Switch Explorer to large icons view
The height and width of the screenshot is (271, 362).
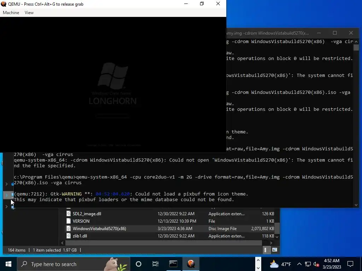tap(274, 250)
